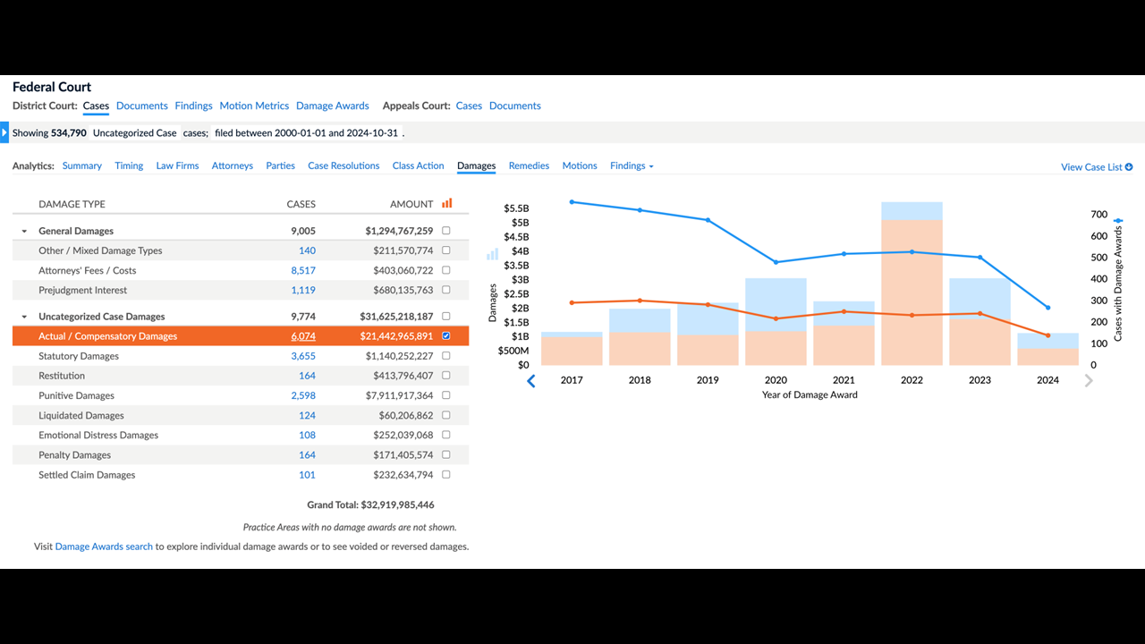Click the orange bar chart icon beside AMOUNT
Image resolution: width=1145 pixels, height=644 pixels.
(x=446, y=204)
